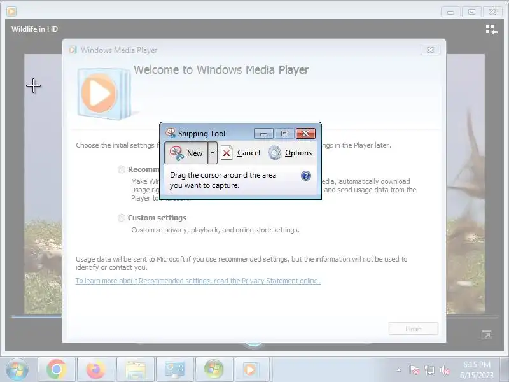Screen dimensions: 509x382
Task: Open the clock showing 6:15 PM
Action: pos(477,370)
